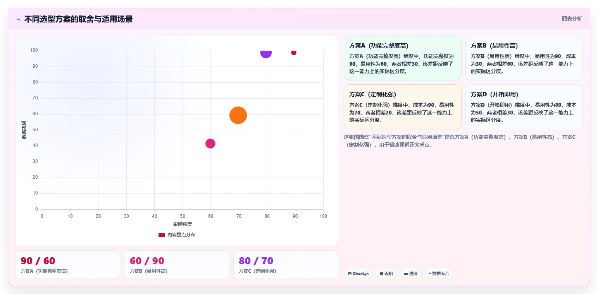Click the 表格 tag chip
Viewport: 598px width, 294px height.
coord(386,273)
